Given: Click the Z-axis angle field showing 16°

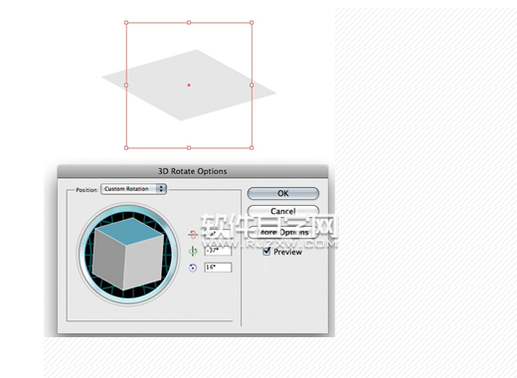Looking at the screenshot, I should pos(218,268).
